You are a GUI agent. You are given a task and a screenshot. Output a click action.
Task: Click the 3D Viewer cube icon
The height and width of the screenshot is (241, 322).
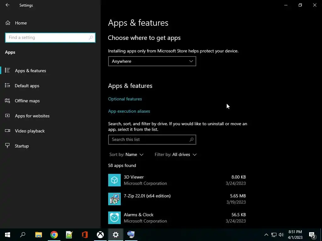(x=114, y=180)
